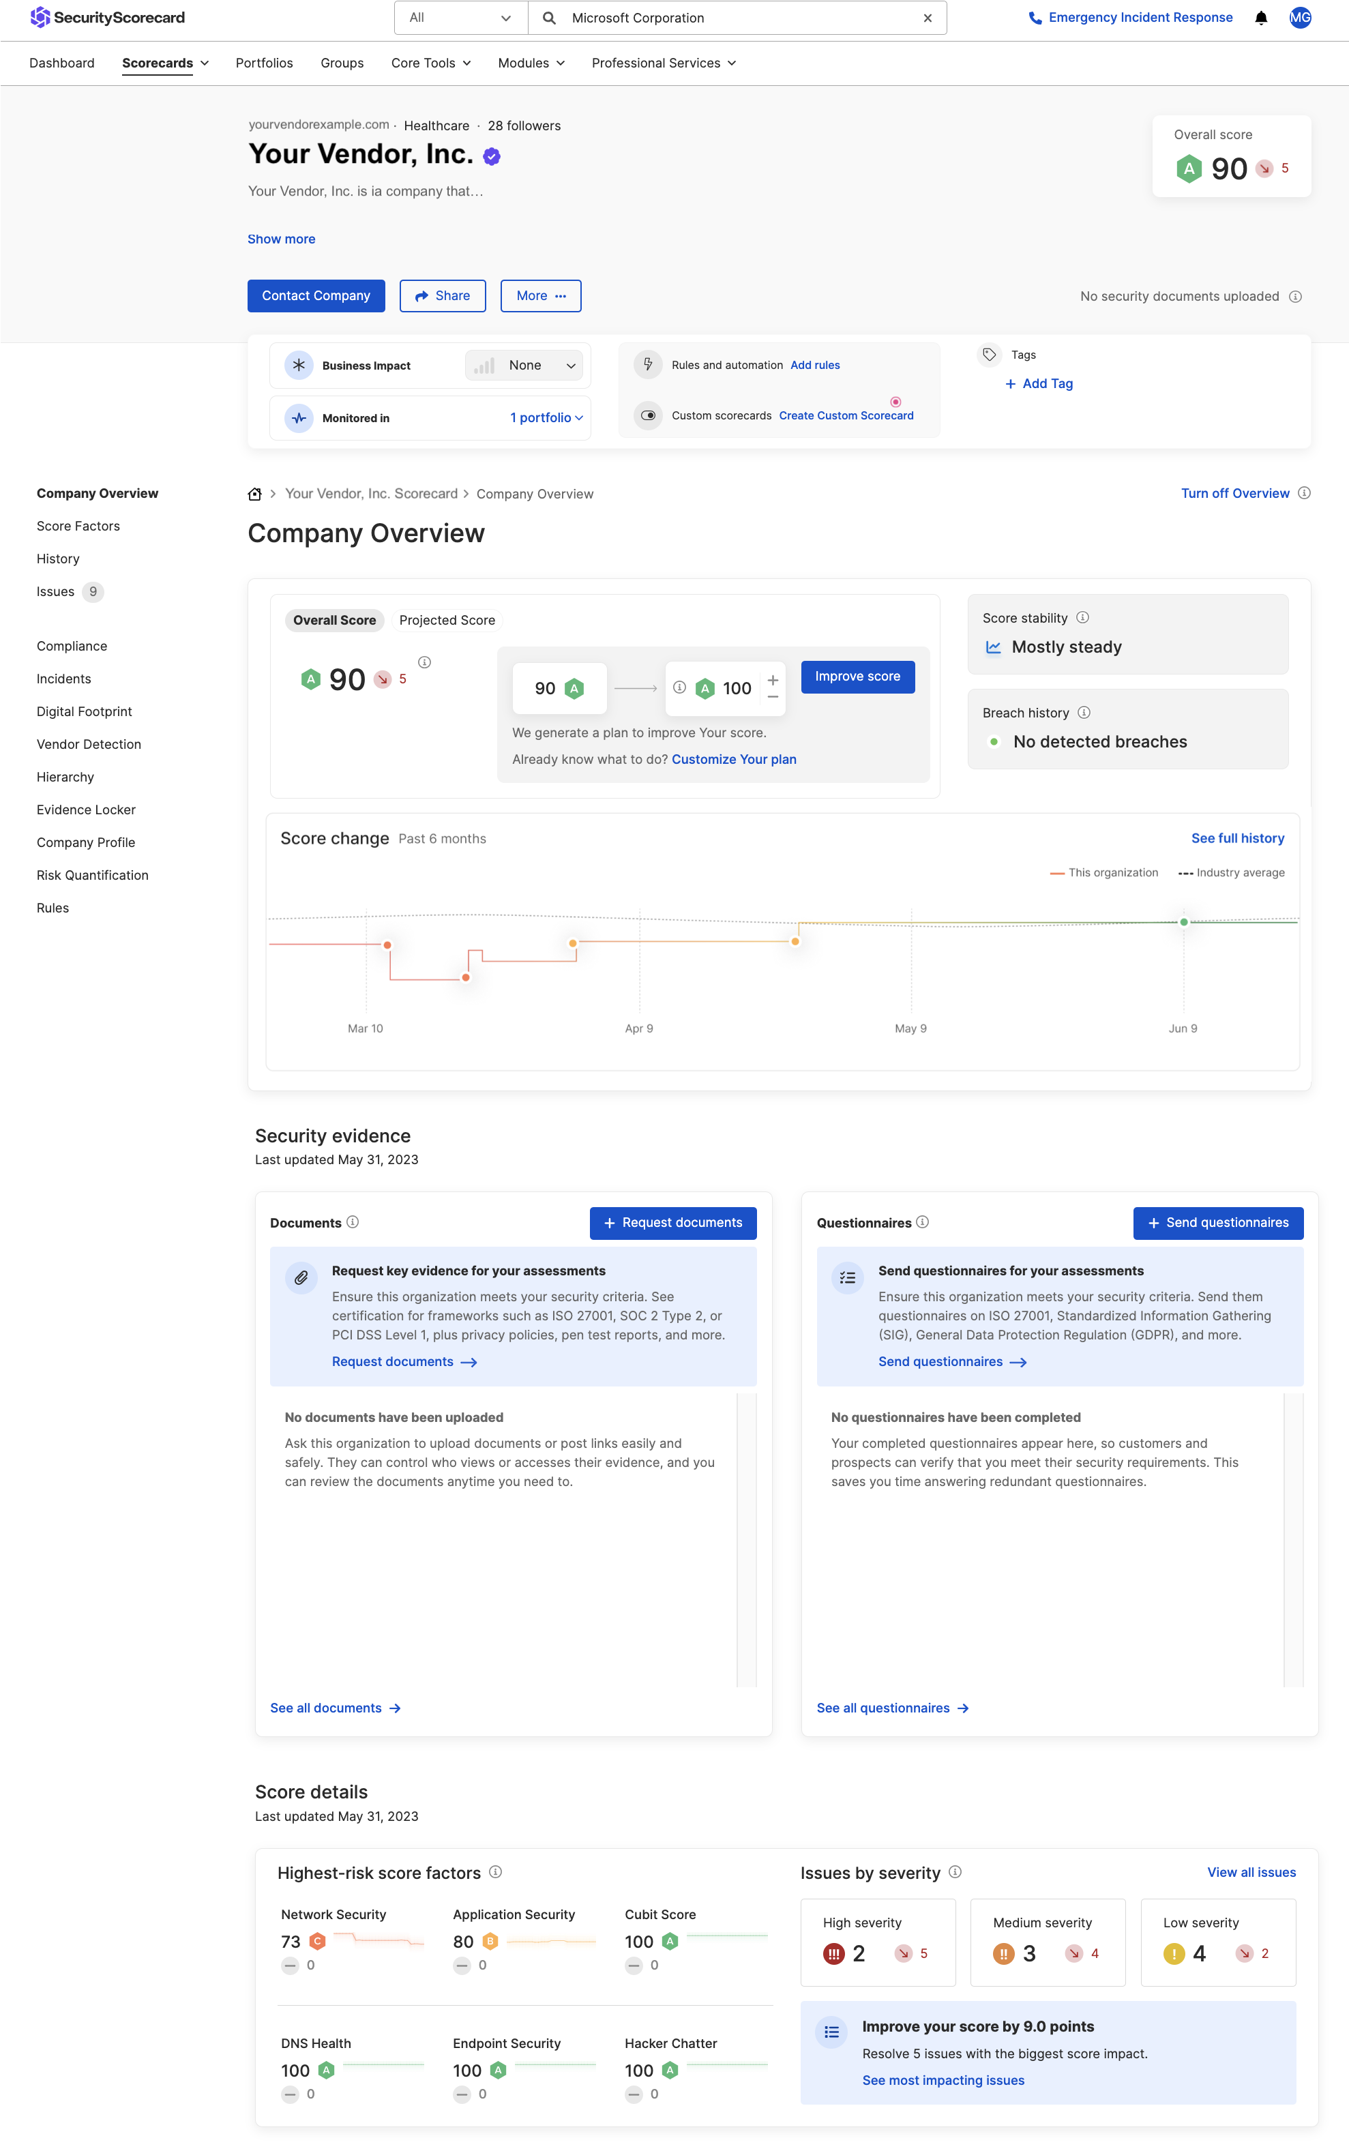Image resolution: width=1349 pixels, height=2151 pixels.
Task: Show more company description
Action: (x=281, y=239)
